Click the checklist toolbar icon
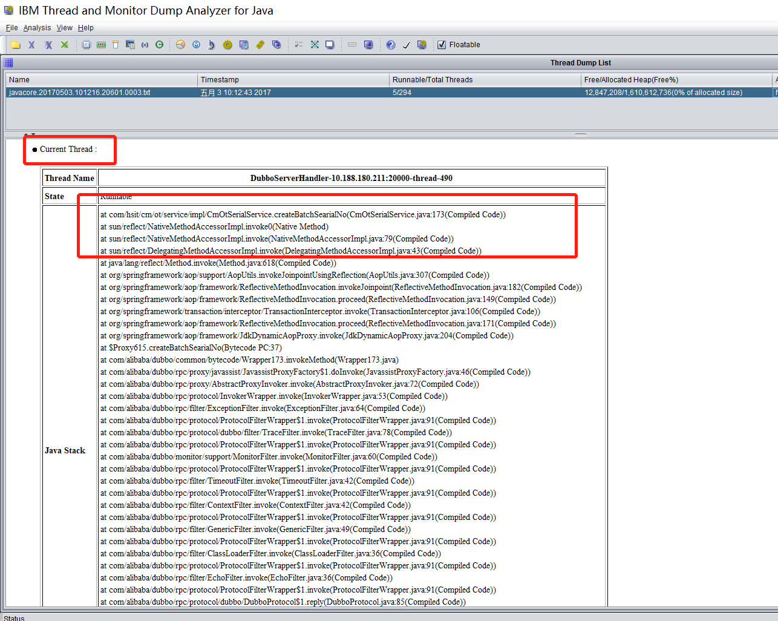Viewport: 778px width, 621px height. pyautogui.click(x=298, y=45)
